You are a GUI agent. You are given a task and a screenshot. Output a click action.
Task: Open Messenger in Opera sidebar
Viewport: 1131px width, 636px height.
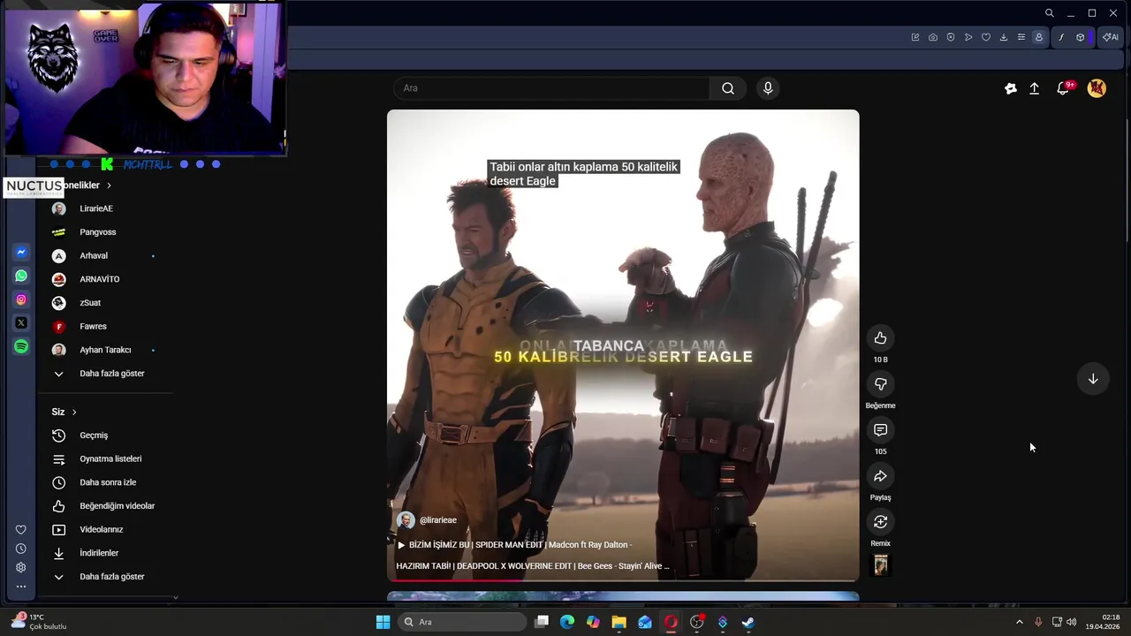(x=21, y=253)
